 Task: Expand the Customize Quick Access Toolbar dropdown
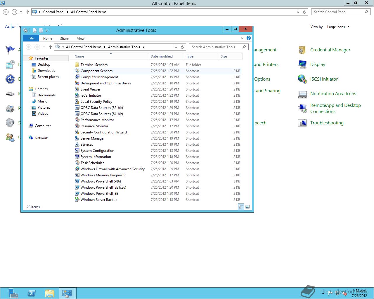[x=46, y=30]
